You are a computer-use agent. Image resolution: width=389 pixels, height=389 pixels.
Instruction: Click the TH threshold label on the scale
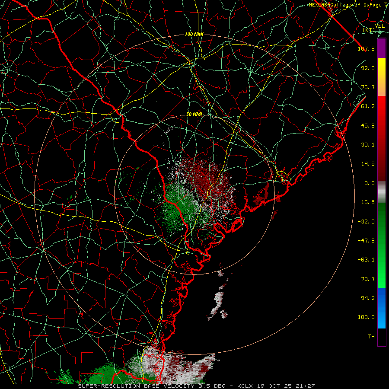[371, 337]
